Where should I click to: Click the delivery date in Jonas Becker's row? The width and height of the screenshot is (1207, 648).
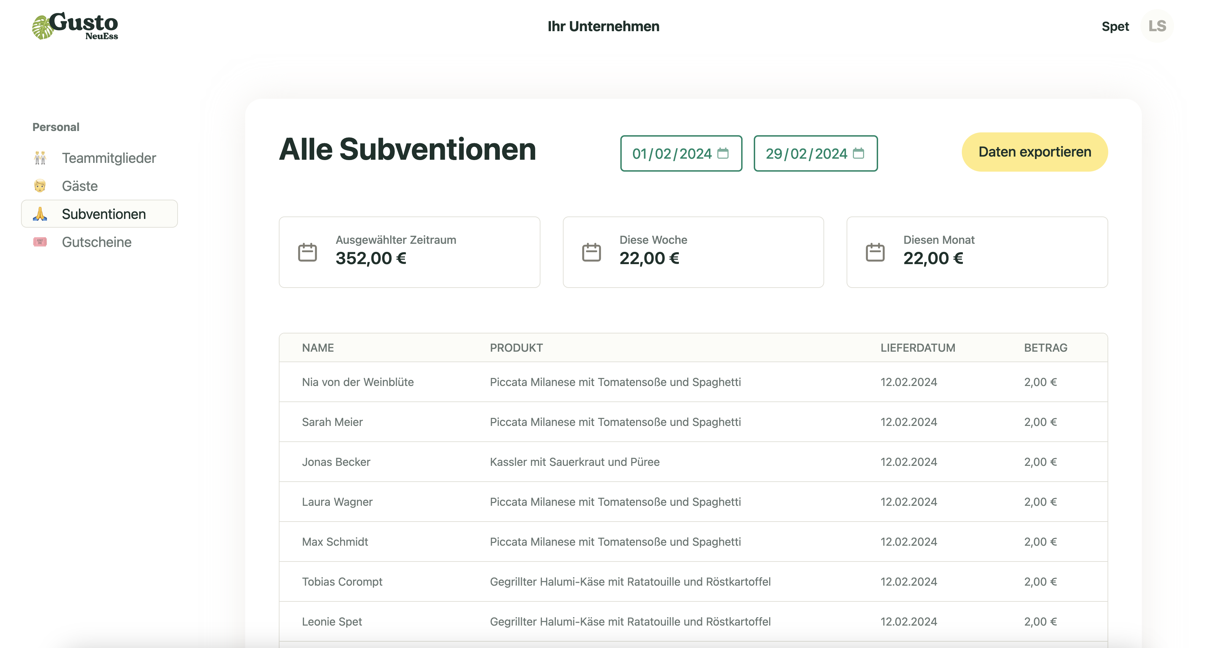point(908,462)
